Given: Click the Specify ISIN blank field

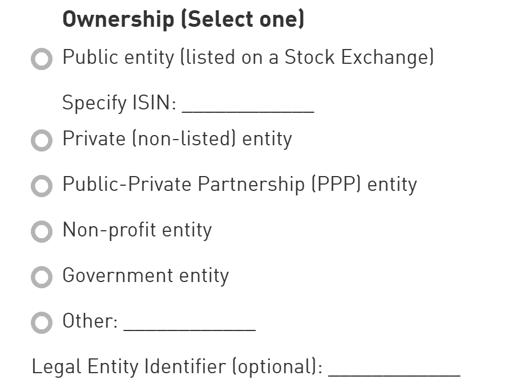Looking at the screenshot, I should [248, 105].
